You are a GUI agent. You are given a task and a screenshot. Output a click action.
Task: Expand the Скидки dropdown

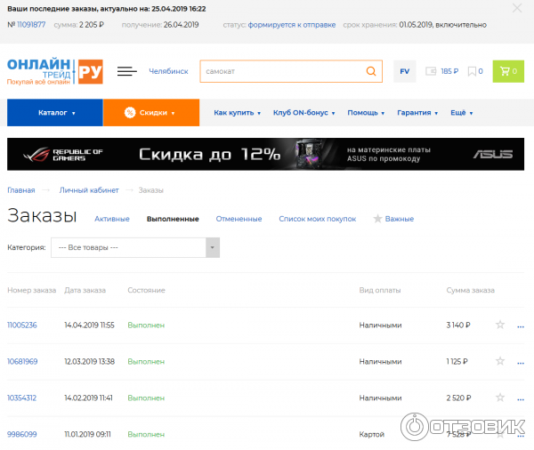(x=150, y=113)
